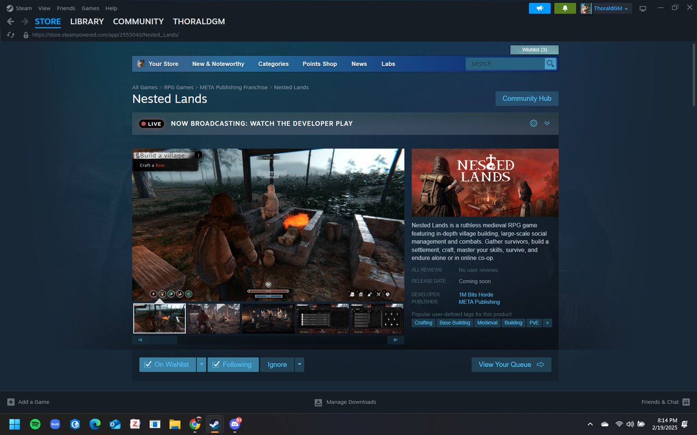Open the dropdown beside Ignore
This screenshot has height=435, width=697.
click(299, 364)
